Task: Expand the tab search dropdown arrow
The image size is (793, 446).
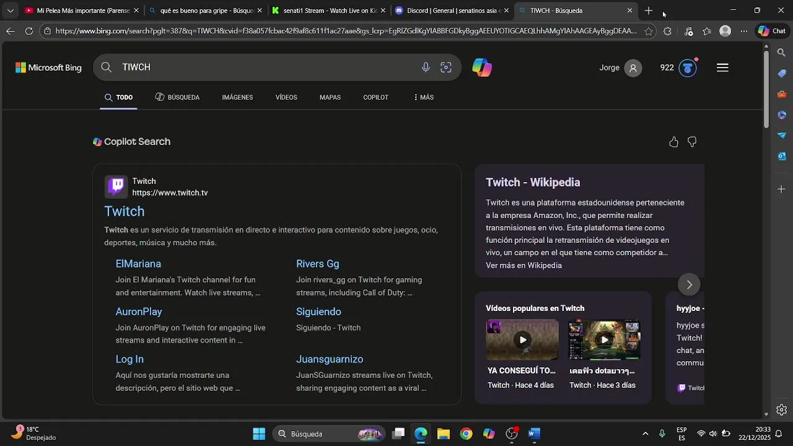Action: (10, 11)
